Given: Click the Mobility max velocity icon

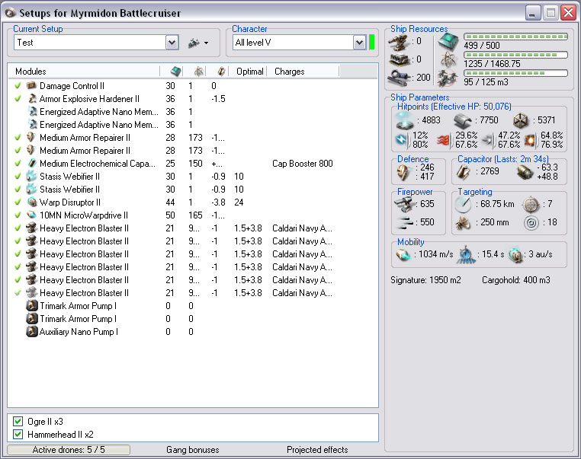Looking at the screenshot, I should (403, 254).
